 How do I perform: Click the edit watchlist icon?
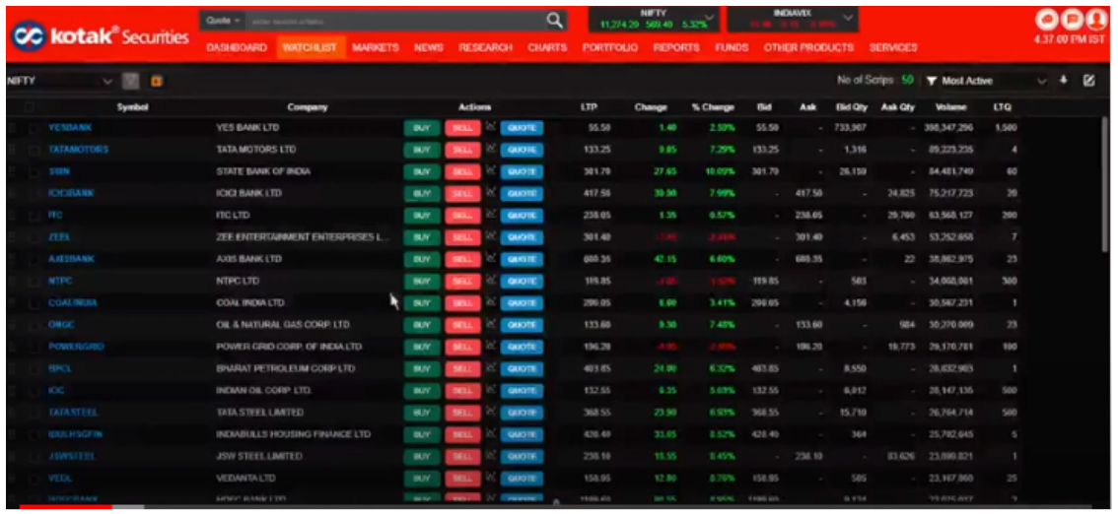[x=1088, y=81]
